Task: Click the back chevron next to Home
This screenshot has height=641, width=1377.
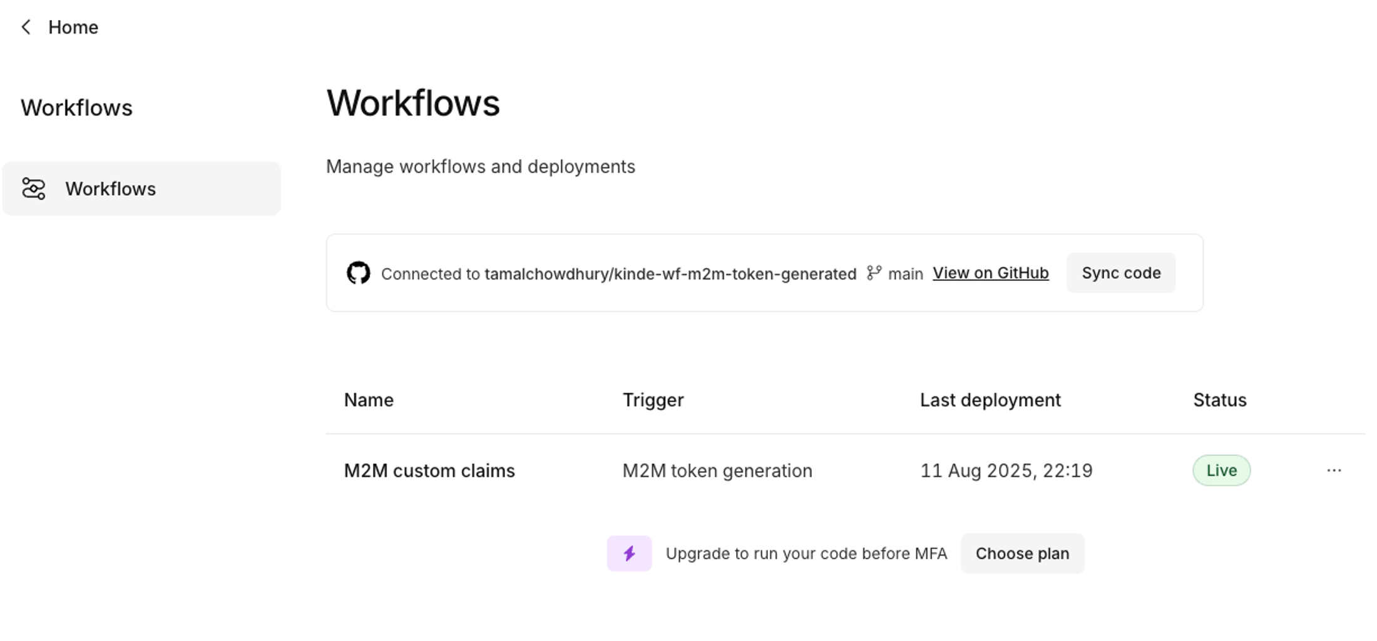Action: click(x=26, y=27)
